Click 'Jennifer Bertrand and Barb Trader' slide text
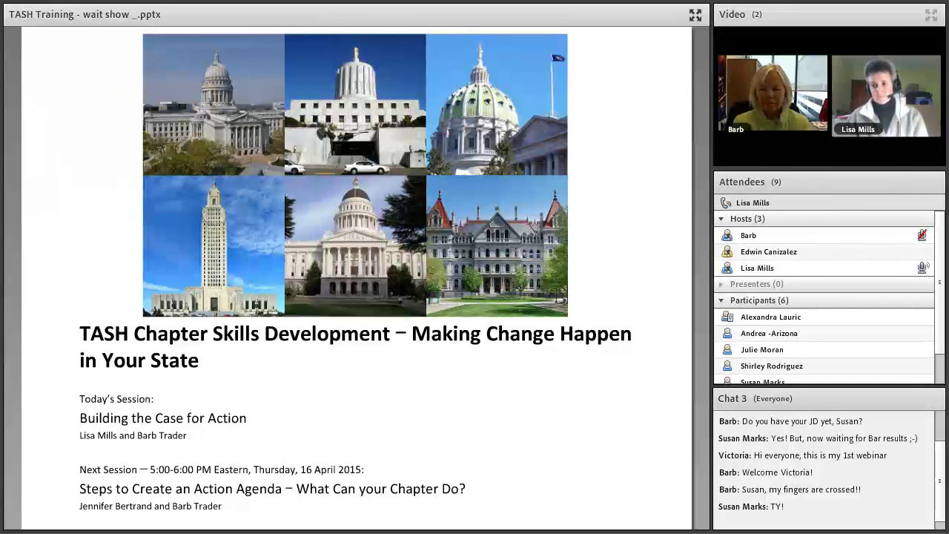The image size is (949, 534). pos(150,506)
